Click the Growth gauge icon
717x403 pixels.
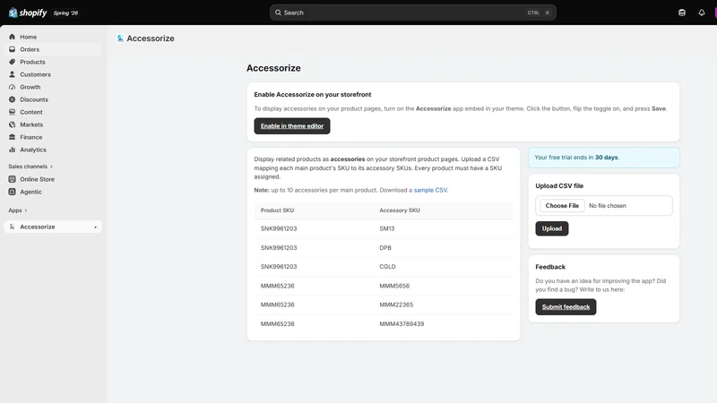pyautogui.click(x=13, y=87)
